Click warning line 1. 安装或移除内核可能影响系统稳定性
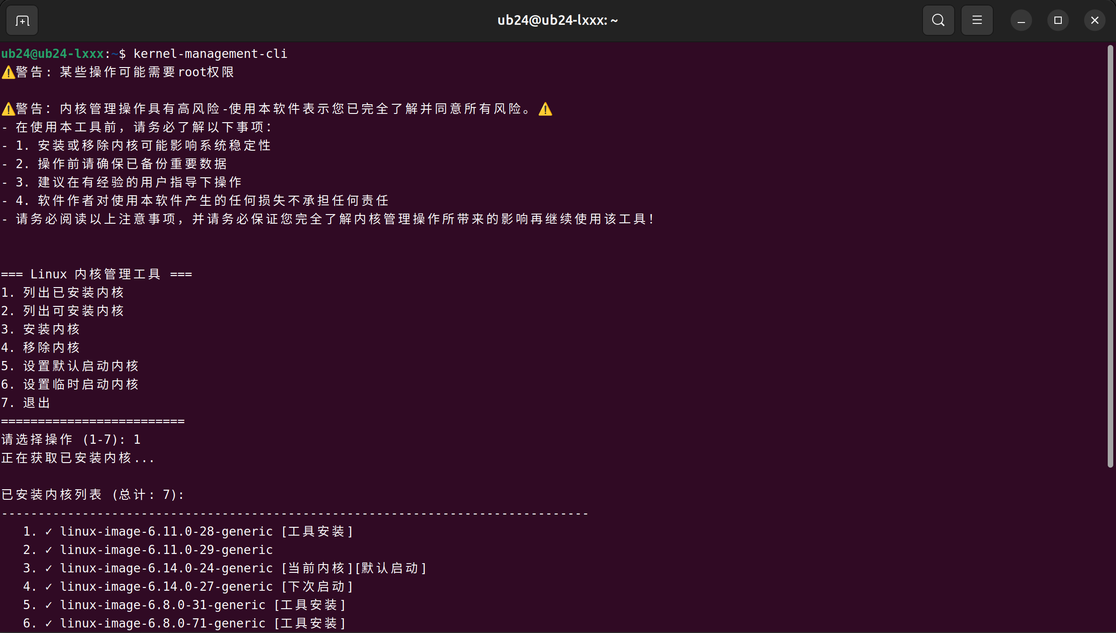Viewport: 1116px width, 633px height. coord(136,146)
